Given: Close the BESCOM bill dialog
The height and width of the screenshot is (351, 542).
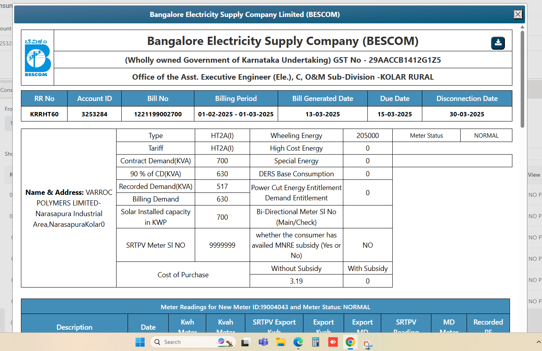Looking at the screenshot, I should pos(518,15).
